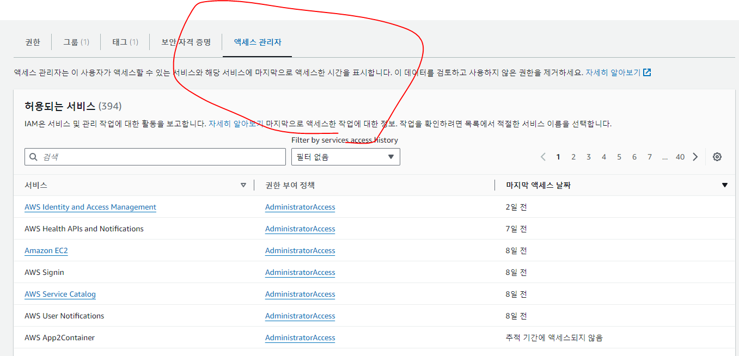
Task: Click the Filter by services access history label
Action: pyautogui.click(x=345, y=140)
